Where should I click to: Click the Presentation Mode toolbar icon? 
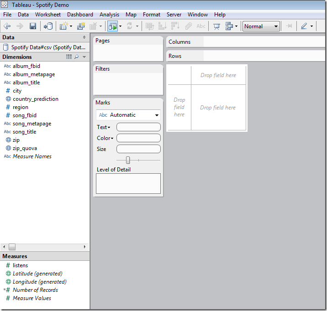coord(216,26)
